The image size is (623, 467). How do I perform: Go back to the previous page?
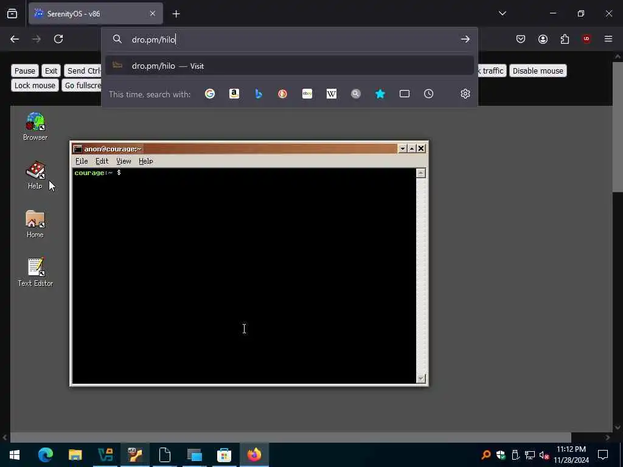click(15, 39)
